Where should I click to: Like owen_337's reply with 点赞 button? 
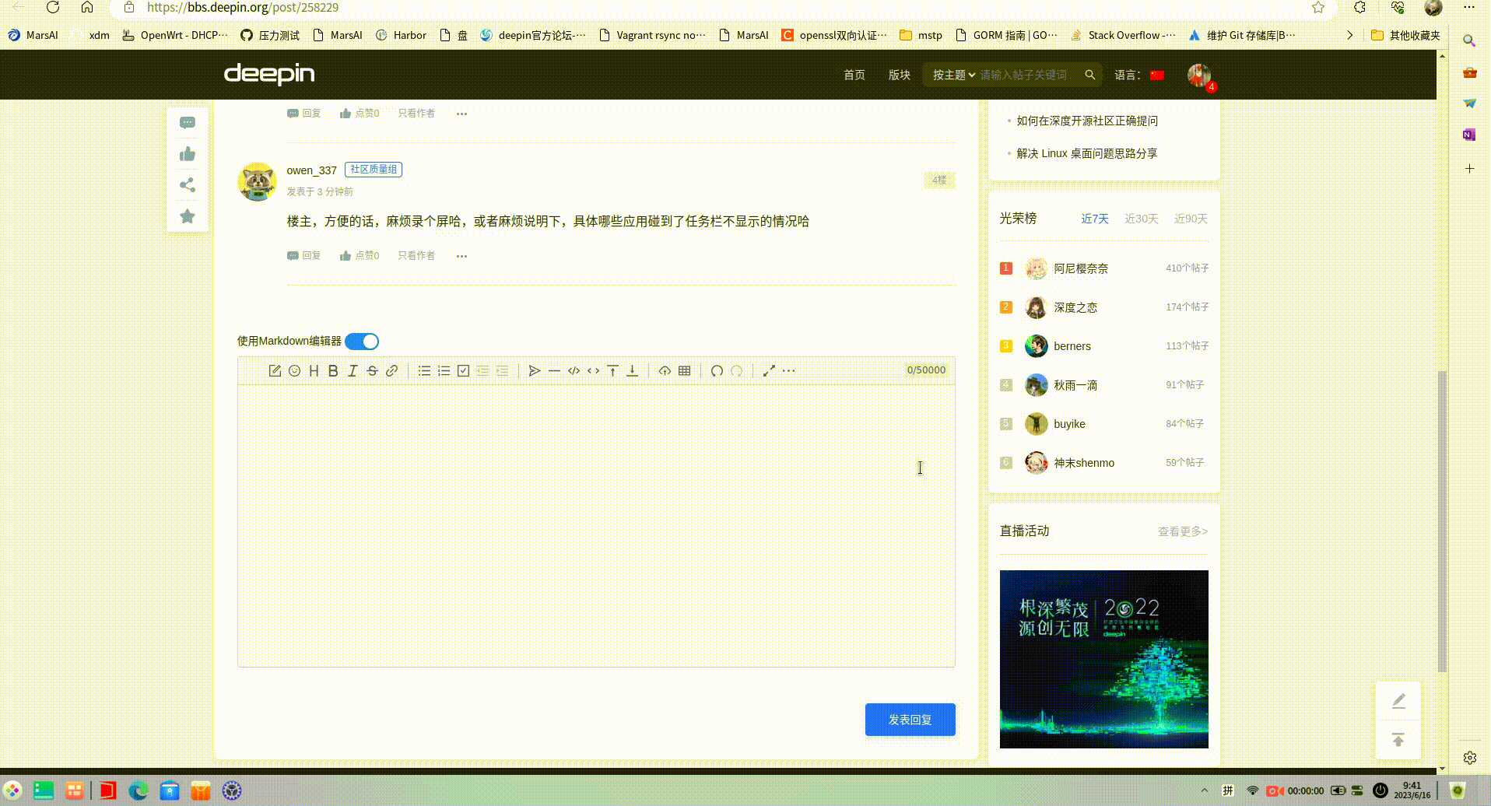click(x=360, y=255)
